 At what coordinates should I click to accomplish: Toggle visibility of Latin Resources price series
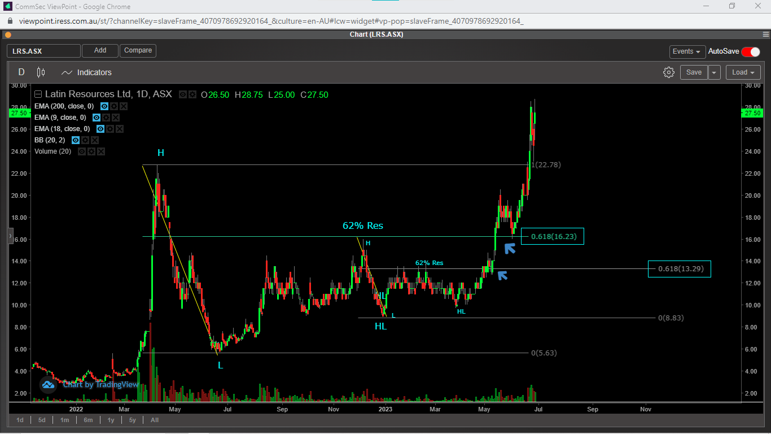[183, 94]
